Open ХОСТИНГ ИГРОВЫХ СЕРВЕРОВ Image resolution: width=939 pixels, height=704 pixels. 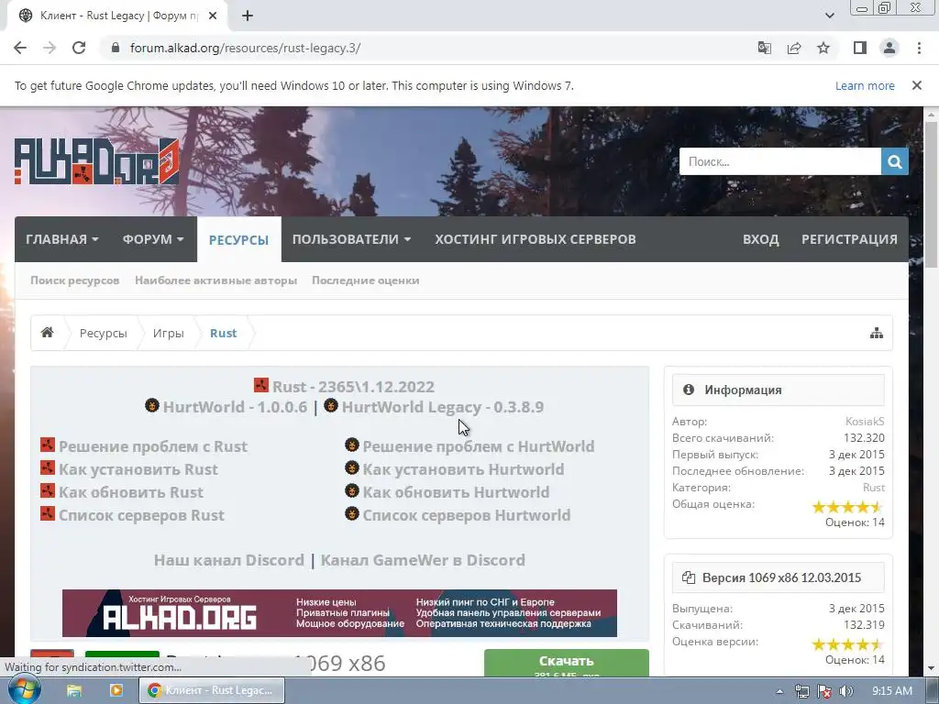tap(536, 239)
